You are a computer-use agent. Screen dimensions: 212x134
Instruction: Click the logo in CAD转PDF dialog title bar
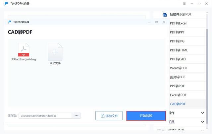10,22
